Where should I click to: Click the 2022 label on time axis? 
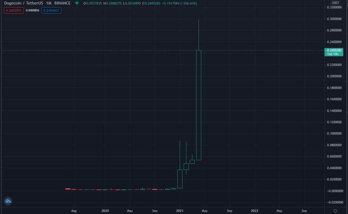coord(254,211)
